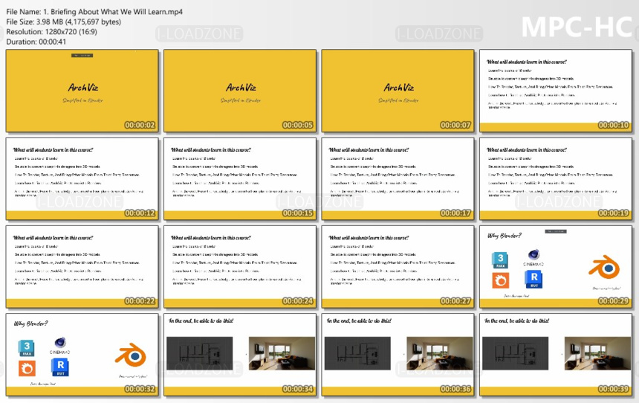Click the dark floor plan image in the 00:00:39 frame
This screenshot has width=639, height=403.
[x=515, y=353]
